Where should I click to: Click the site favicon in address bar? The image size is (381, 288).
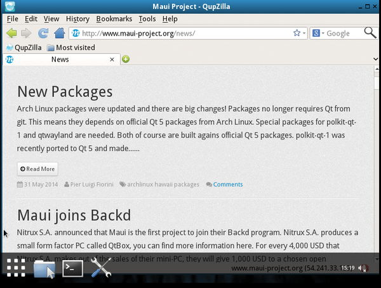(76, 33)
